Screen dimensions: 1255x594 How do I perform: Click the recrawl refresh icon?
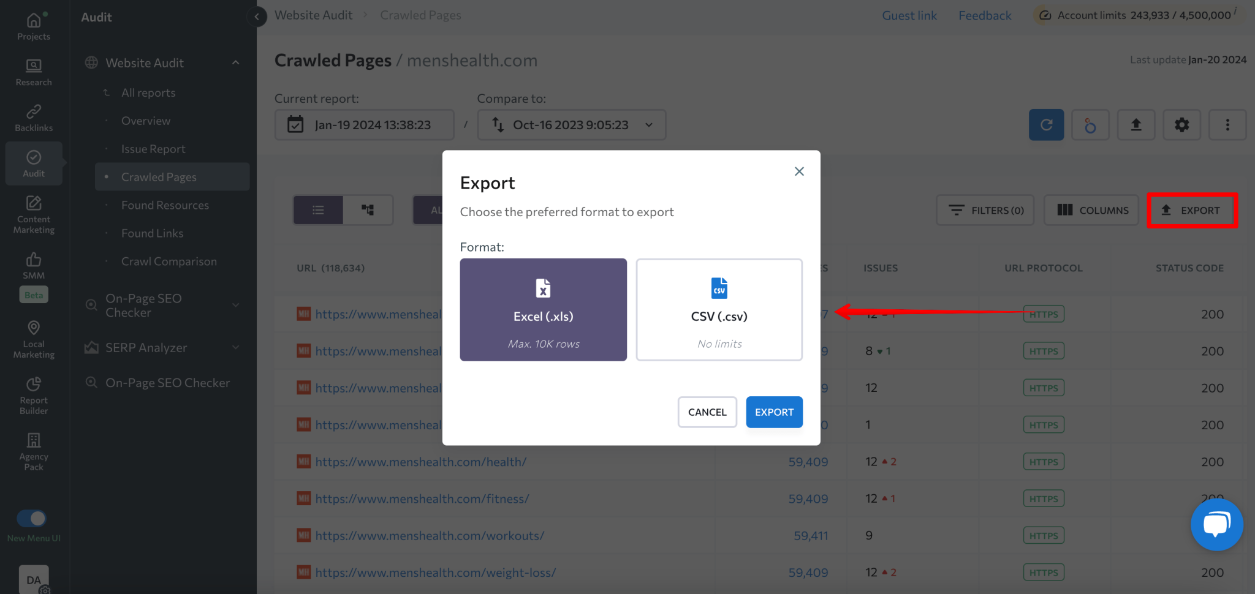coord(1045,124)
